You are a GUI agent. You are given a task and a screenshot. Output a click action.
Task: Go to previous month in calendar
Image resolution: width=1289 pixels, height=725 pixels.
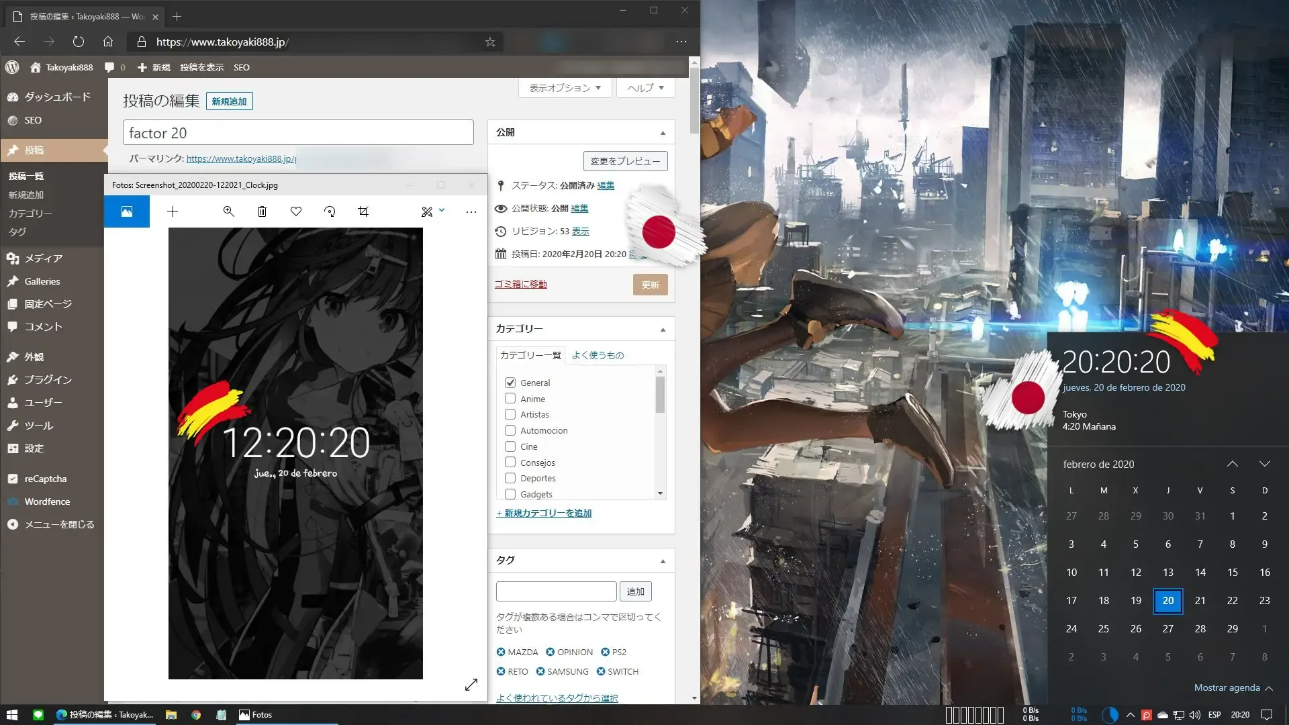tap(1233, 464)
